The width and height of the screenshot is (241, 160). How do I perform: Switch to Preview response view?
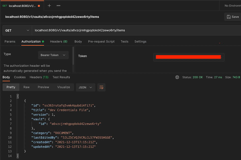click(x=43, y=87)
